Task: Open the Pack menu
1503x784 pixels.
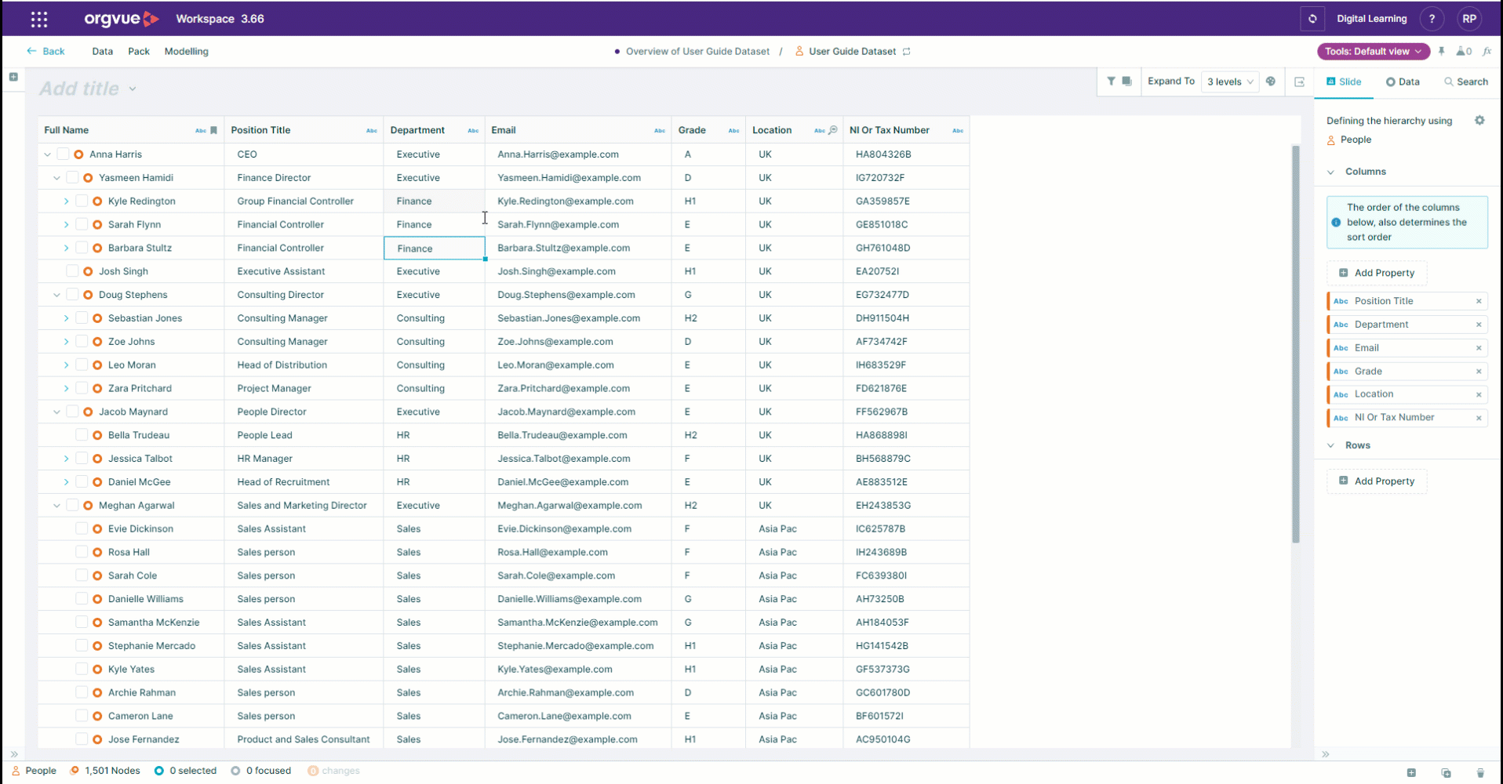Action: pos(139,52)
